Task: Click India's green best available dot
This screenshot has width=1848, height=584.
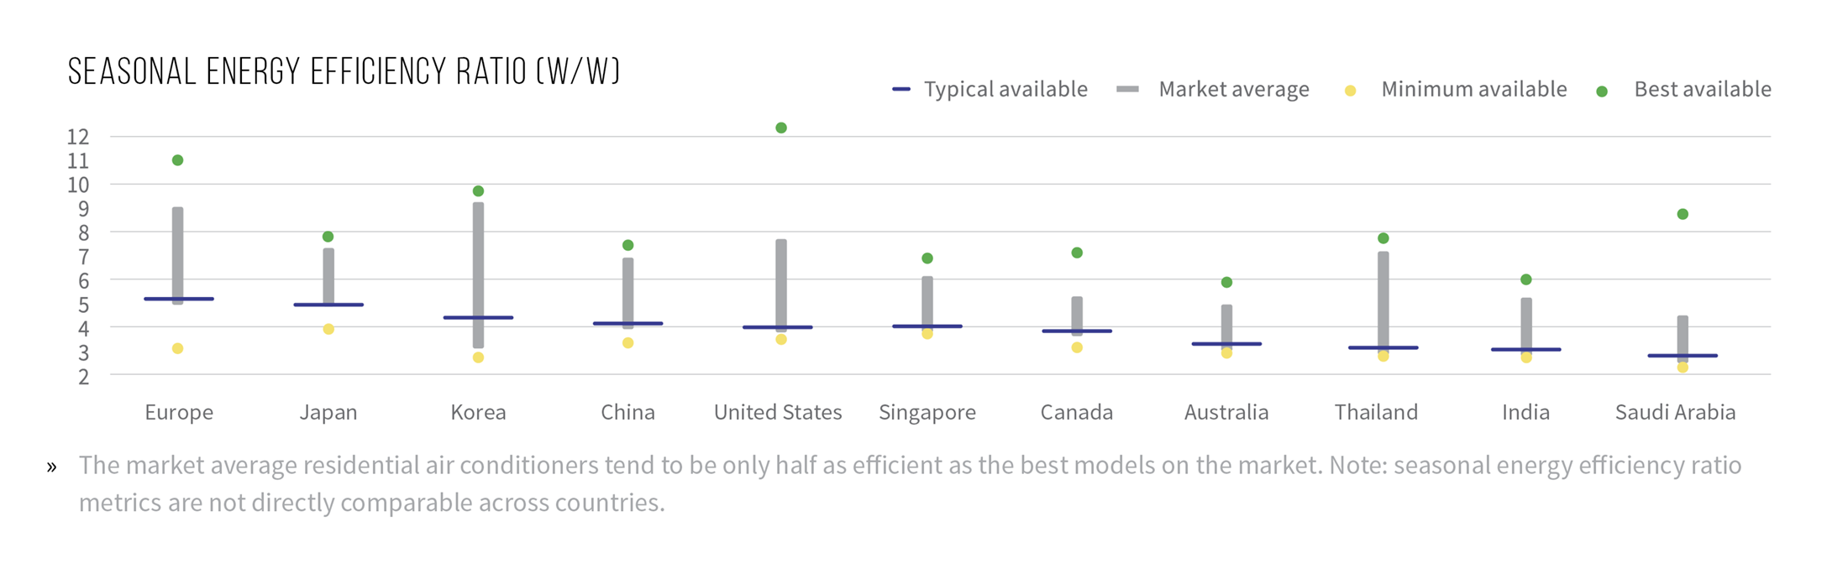Action: click(x=1526, y=279)
